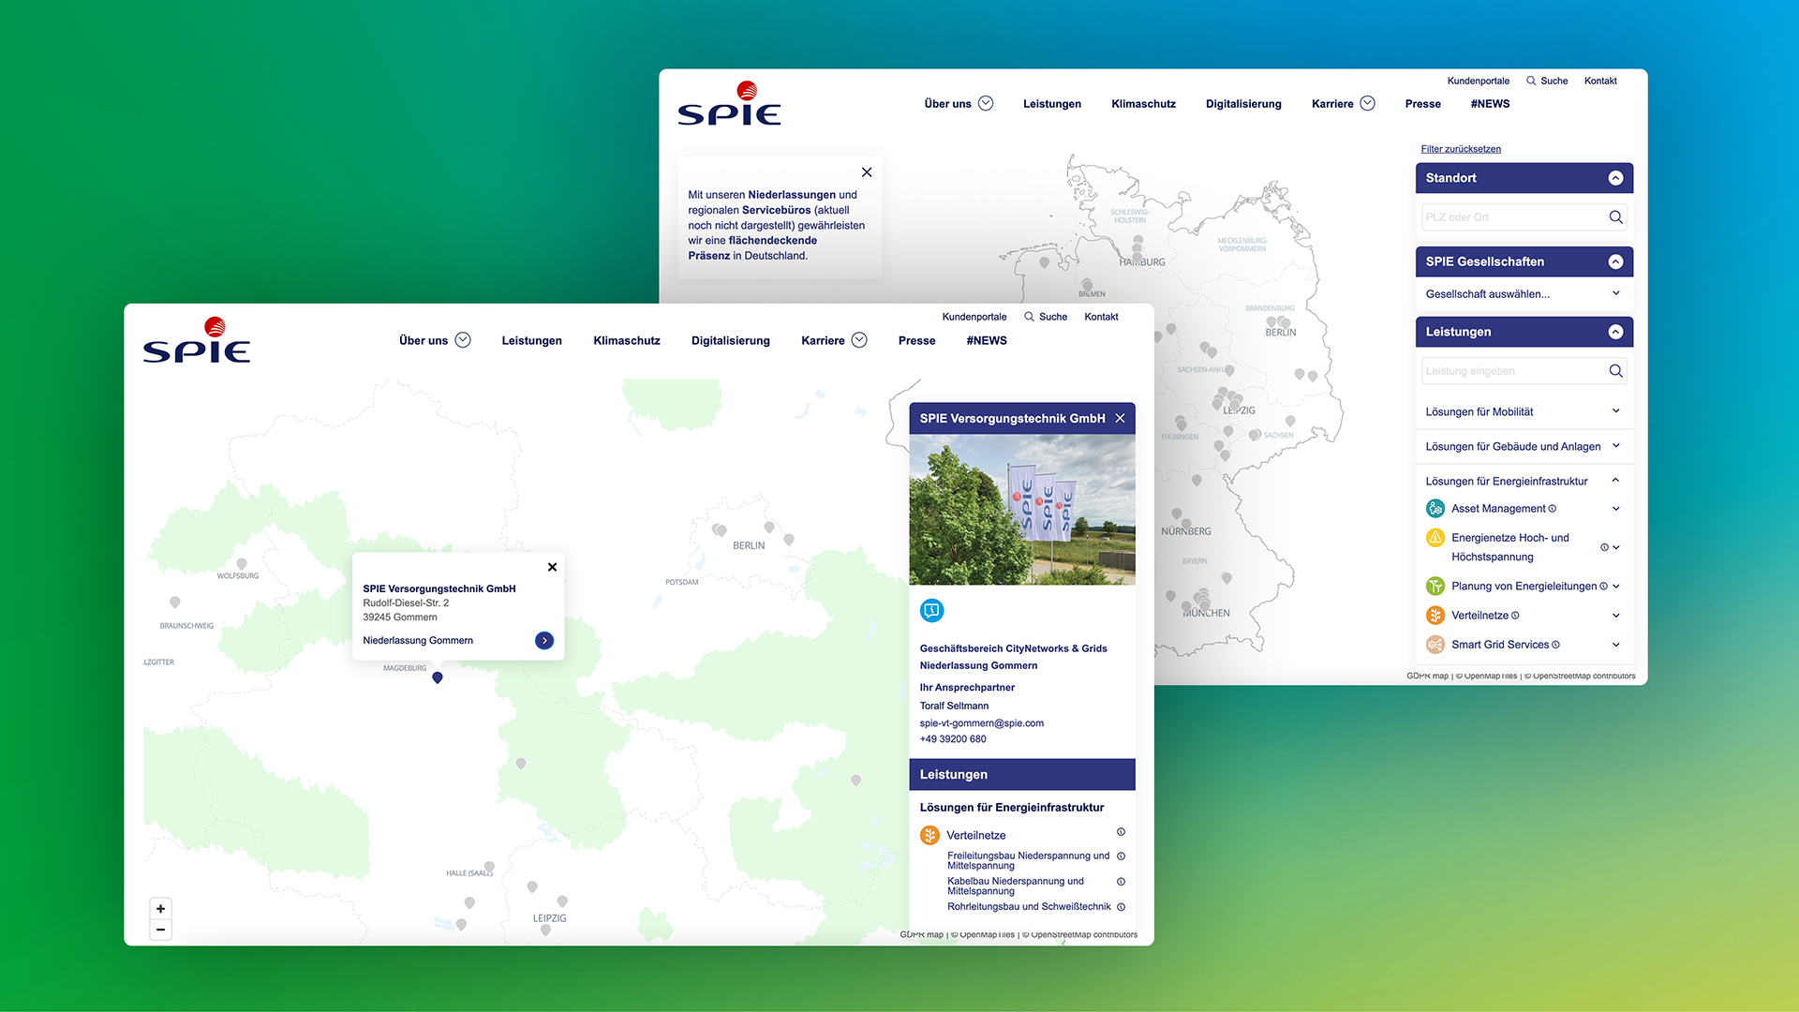
Task: Open Kontakt in the back window
Action: point(1600,81)
